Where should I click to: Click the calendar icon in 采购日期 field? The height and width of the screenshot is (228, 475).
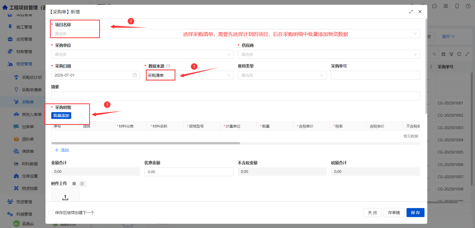click(x=135, y=75)
